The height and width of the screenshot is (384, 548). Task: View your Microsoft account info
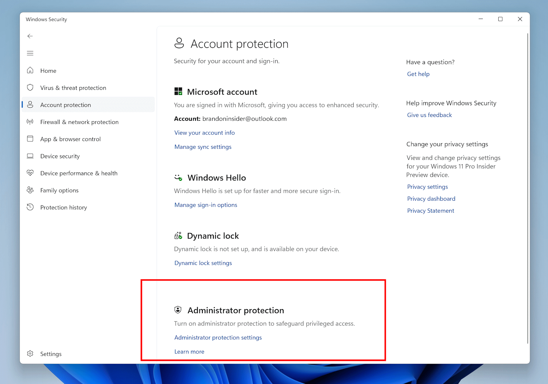point(204,132)
